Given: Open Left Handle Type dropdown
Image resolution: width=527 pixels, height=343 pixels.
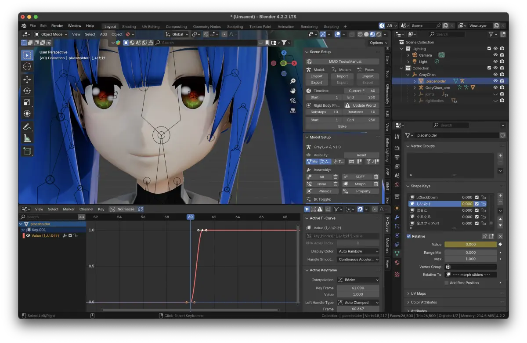Looking at the screenshot, I should pos(358,303).
